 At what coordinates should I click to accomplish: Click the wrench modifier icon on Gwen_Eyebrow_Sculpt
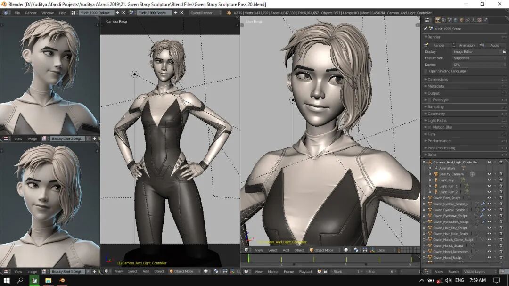pyautogui.click(x=482, y=216)
